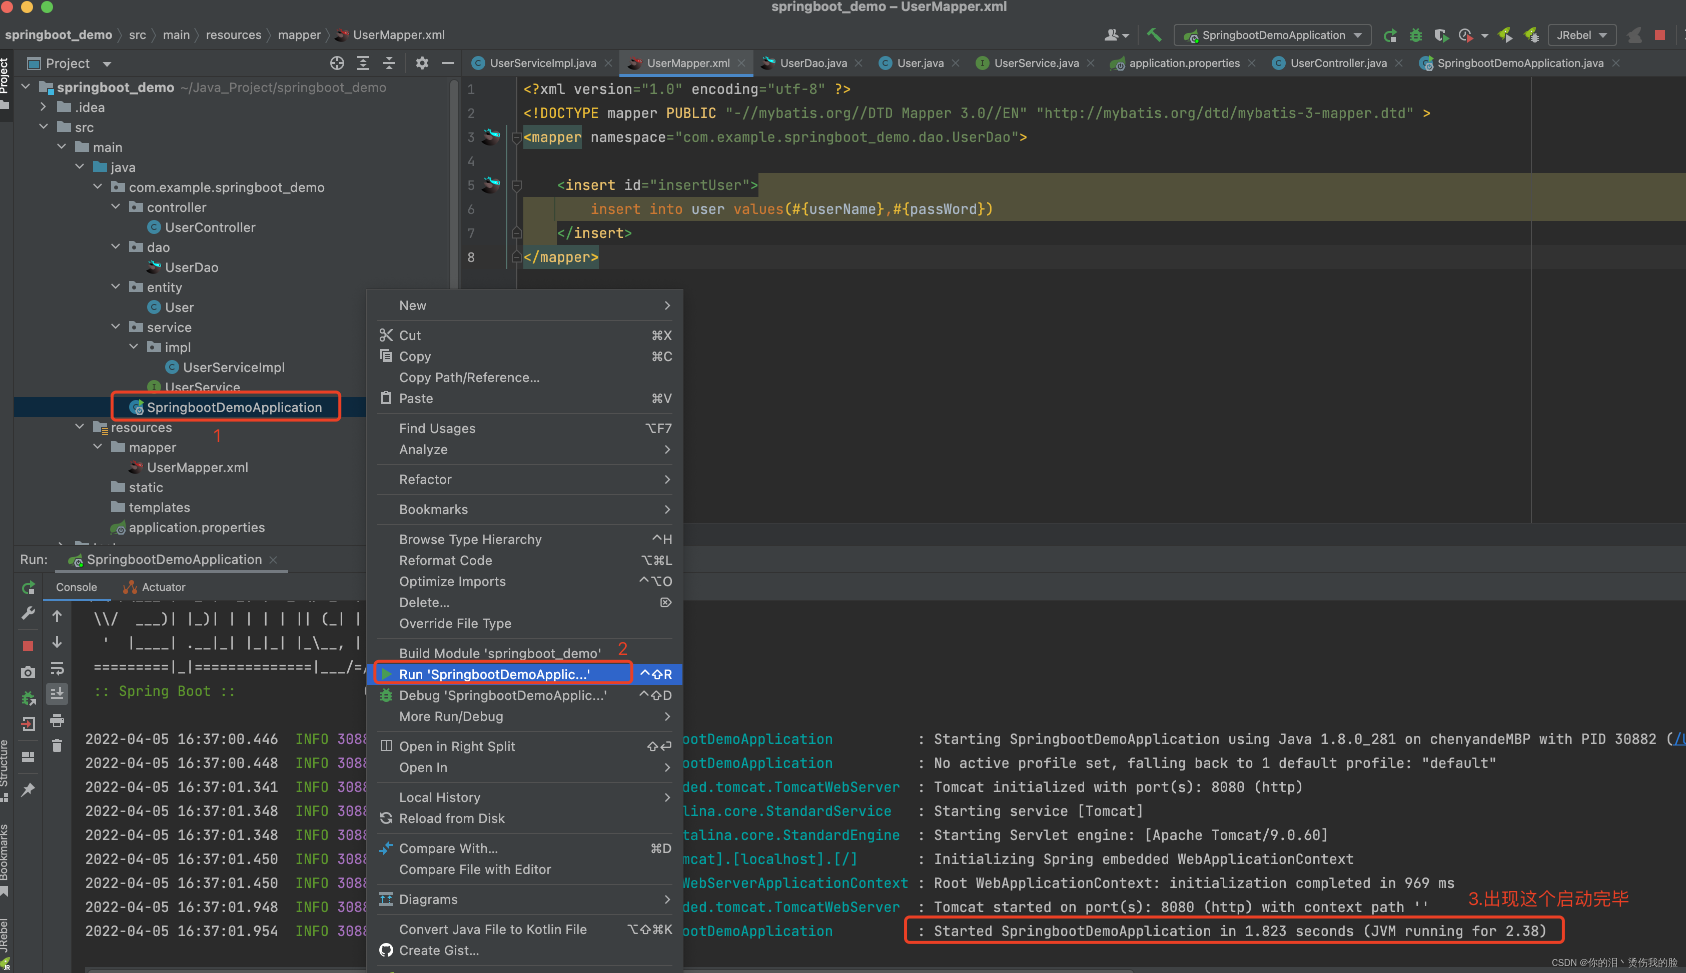Click the build project hammer icon
Image resolution: width=1686 pixels, height=973 pixels.
click(1154, 35)
